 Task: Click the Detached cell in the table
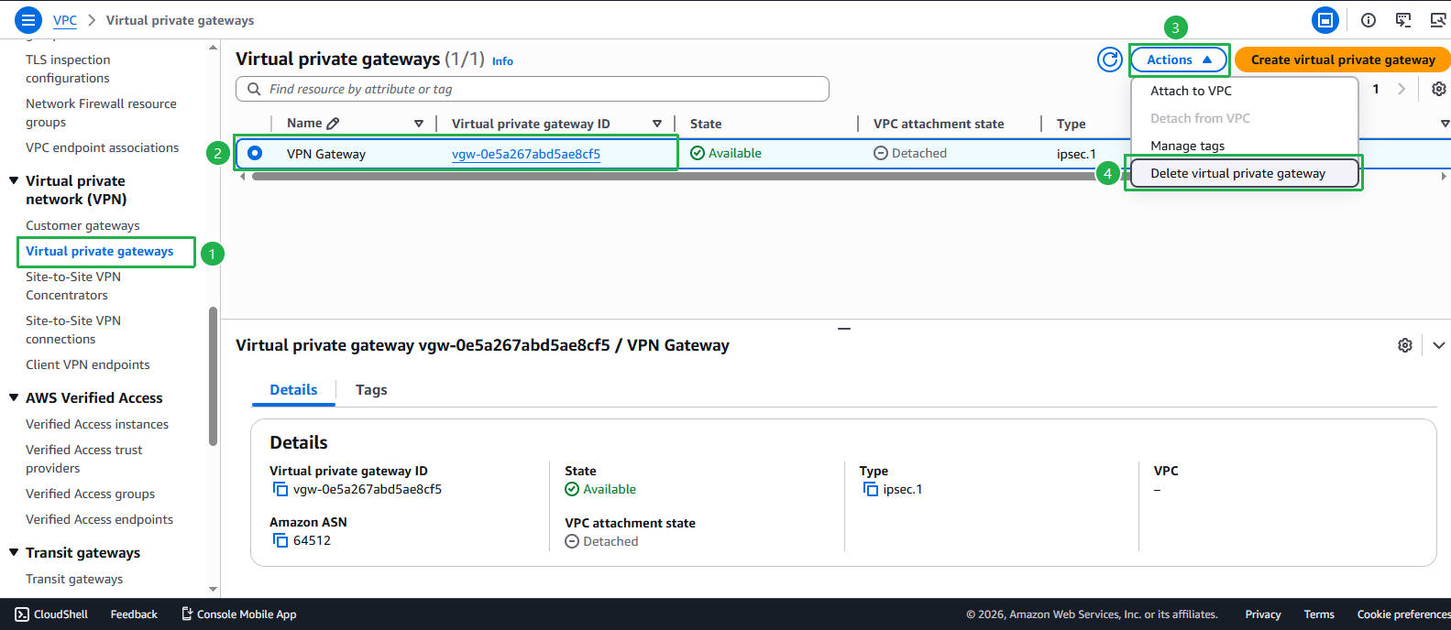coord(910,153)
